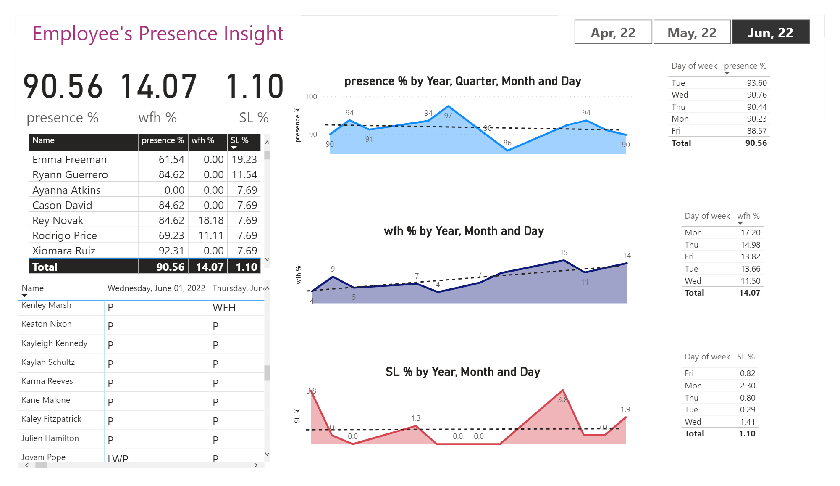Deselect the Jun, 22 month filter
Screen dimensions: 840x486
click(771, 32)
